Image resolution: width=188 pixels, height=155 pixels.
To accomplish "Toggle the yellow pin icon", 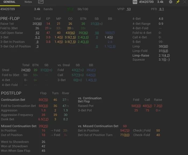I will (178, 2).
